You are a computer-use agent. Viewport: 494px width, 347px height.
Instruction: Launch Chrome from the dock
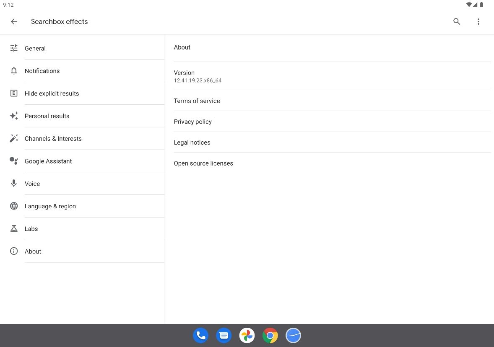coord(270,335)
